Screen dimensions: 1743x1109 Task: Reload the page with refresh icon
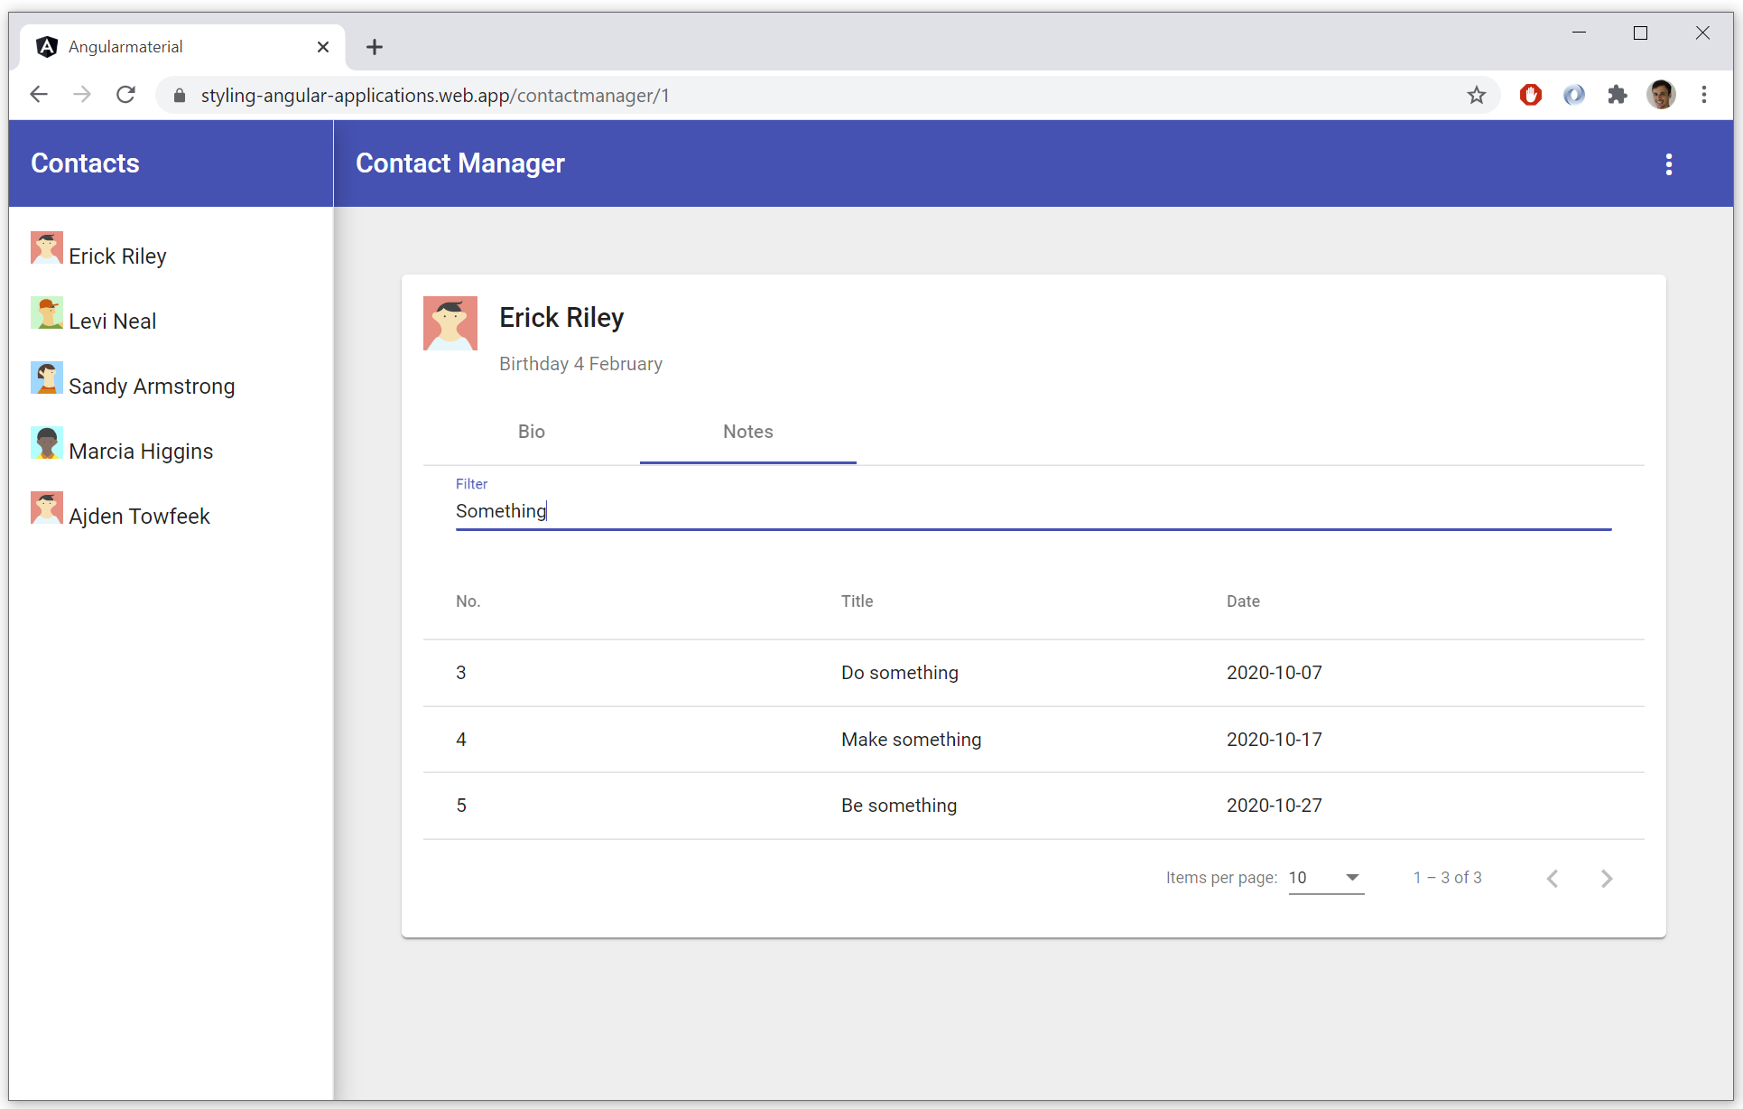[126, 95]
